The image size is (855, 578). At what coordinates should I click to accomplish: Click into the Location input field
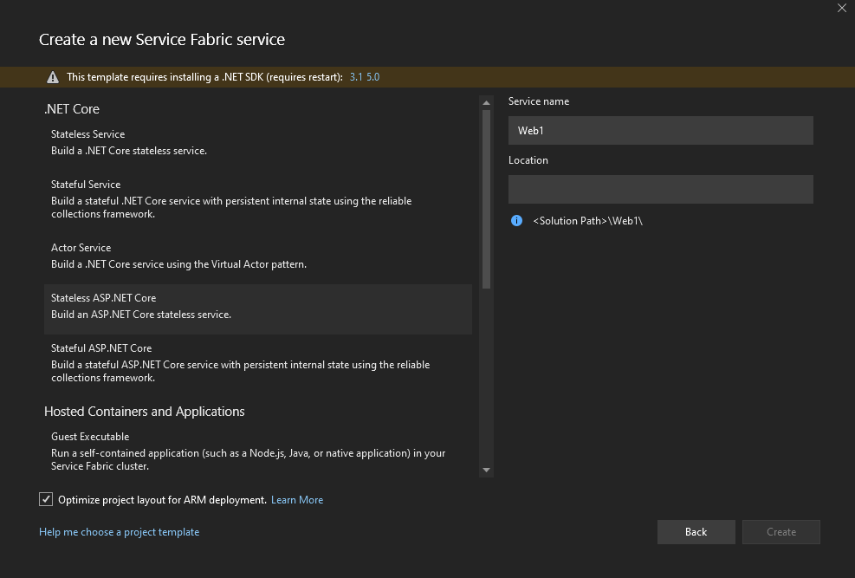(660, 190)
